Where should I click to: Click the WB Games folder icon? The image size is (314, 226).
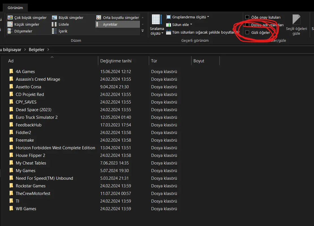click(x=11, y=208)
